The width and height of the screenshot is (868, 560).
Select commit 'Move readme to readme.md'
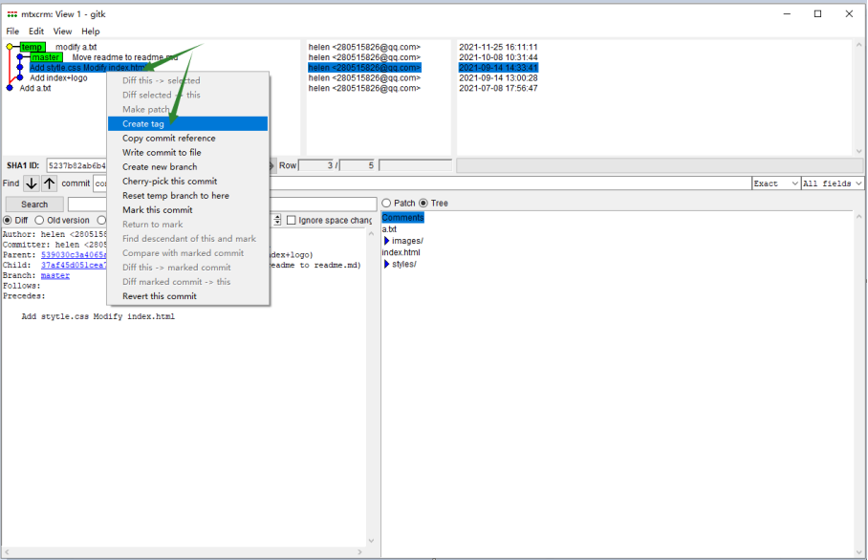[x=125, y=57]
